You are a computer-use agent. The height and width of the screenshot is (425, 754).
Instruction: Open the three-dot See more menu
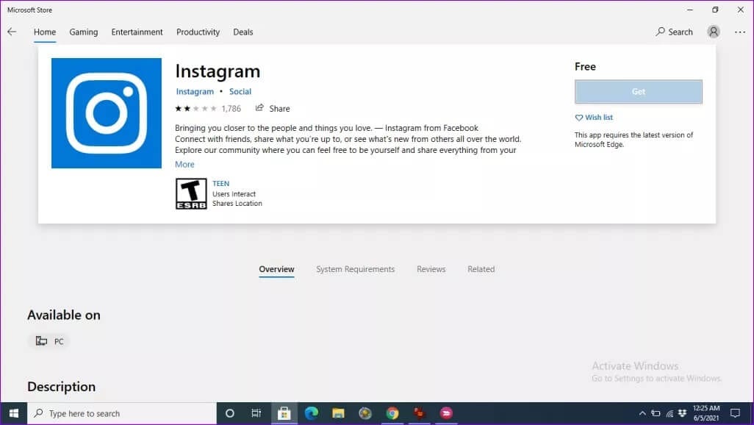pos(740,32)
